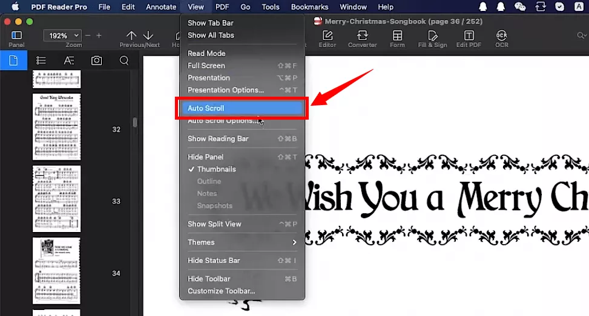Open the Window menu
589x316 pixels.
[x=353, y=7]
